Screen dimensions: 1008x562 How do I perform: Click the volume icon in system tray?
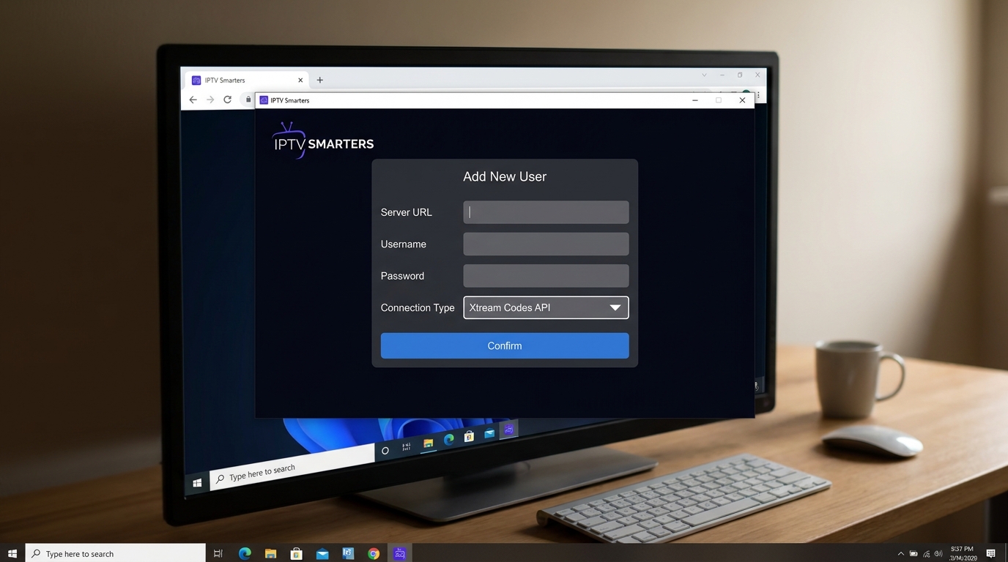coord(938,553)
